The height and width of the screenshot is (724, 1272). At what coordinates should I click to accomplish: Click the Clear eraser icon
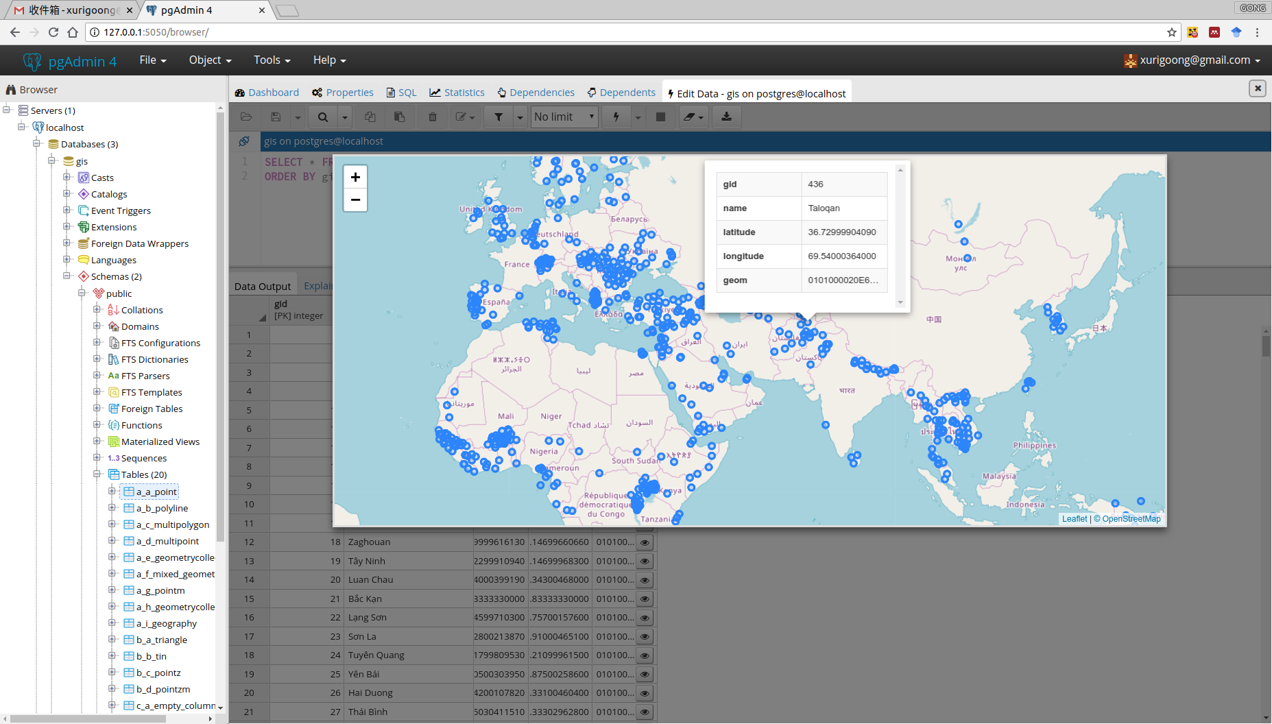click(693, 117)
